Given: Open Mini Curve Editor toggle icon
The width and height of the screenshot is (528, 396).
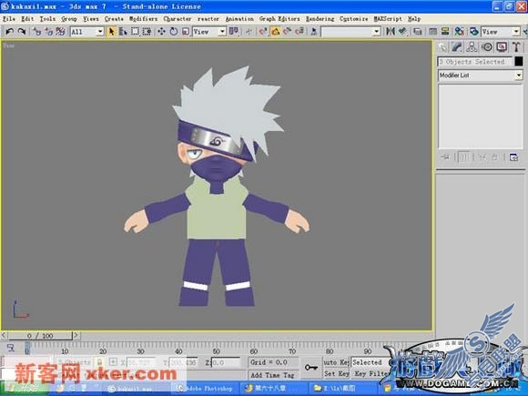Looking at the screenshot, I should coord(10,348).
